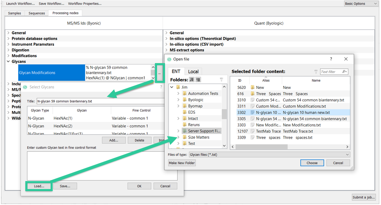
Task: Click the folder tree view icon beside Folders
Action: click(198, 79)
